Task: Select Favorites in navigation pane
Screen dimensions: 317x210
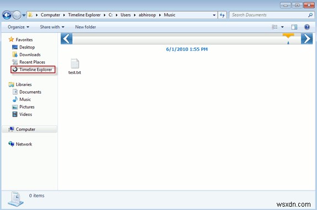Action: click(x=24, y=40)
